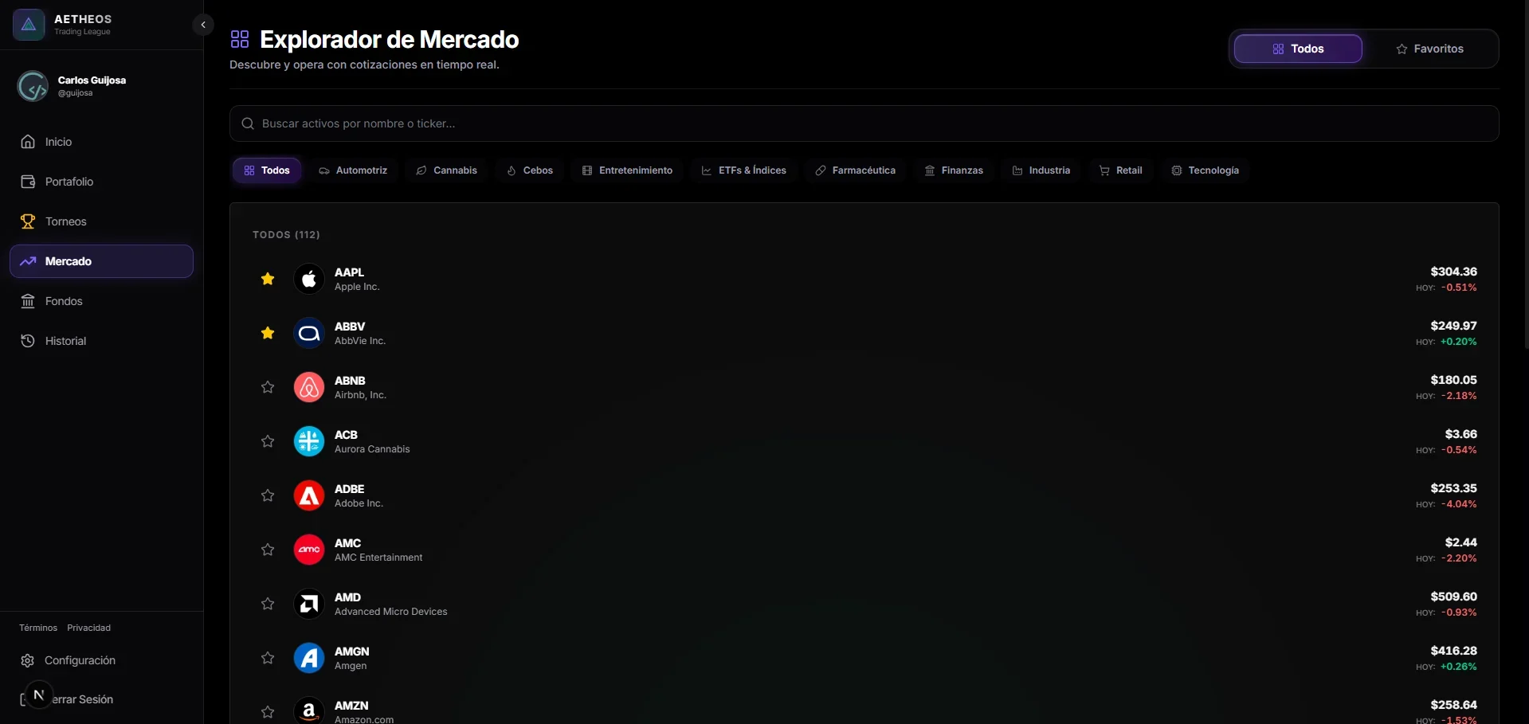
Task: Click the Aurora Cannabis logo icon
Action: tap(309, 441)
